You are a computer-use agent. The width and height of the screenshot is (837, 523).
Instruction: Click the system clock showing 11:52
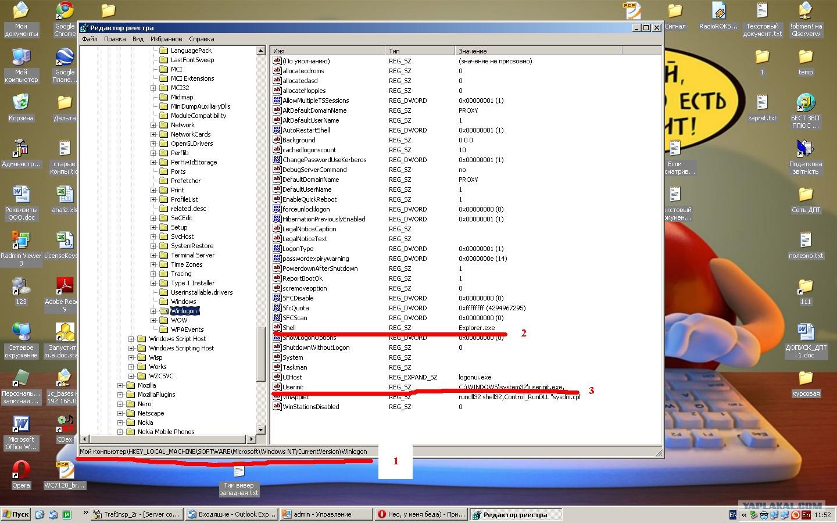point(822,515)
